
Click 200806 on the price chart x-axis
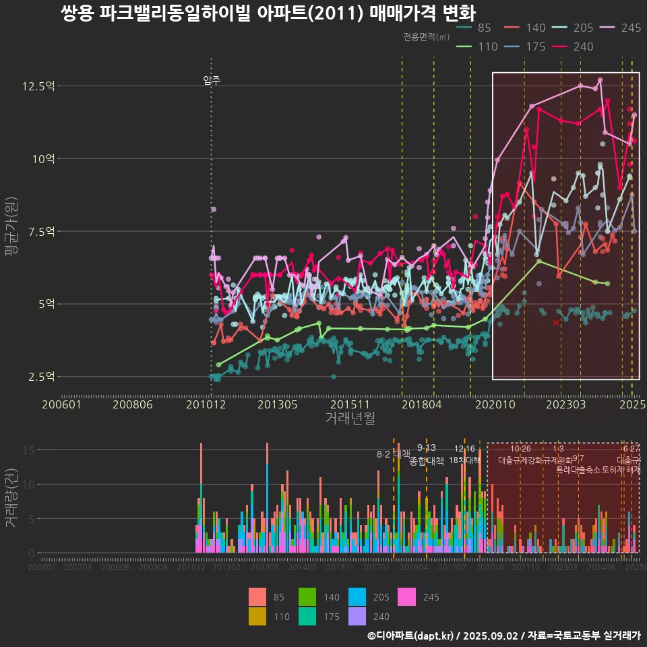[133, 404]
